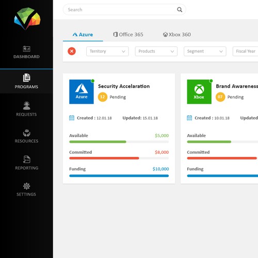
Task: Open the Settings gear icon
Action: (x=27, y=186)
